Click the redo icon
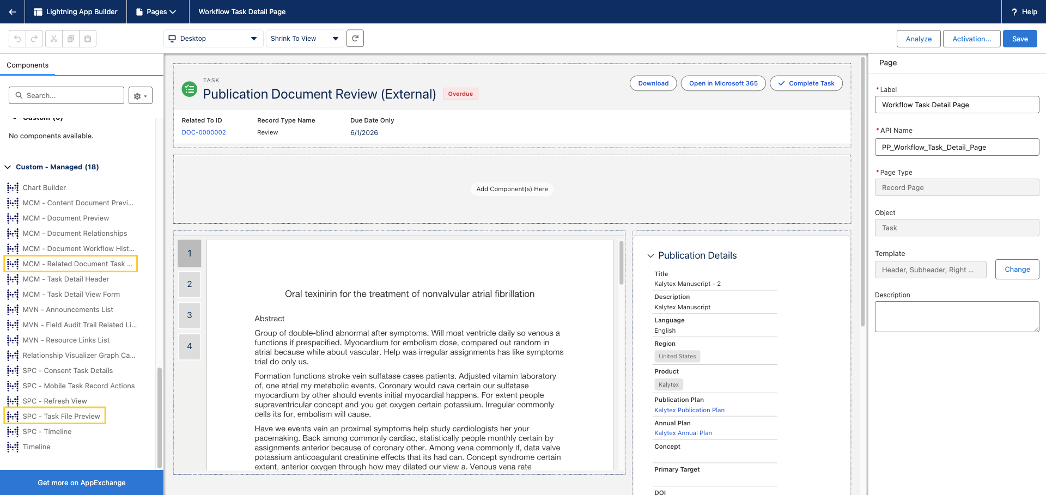The width and height of the screenshot is (1046, 495). (34, 39)
